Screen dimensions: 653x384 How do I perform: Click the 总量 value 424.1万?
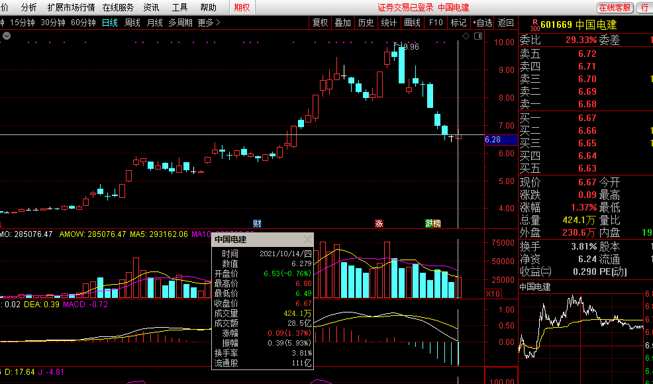coord(579,220)
